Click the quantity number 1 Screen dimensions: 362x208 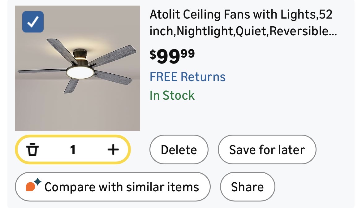(73, 150)
